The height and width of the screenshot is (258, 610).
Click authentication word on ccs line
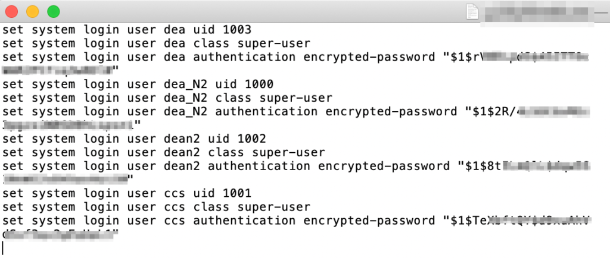[x=244, y=221]
